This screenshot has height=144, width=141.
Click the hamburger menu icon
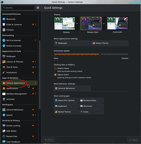[x=38, y=8]
